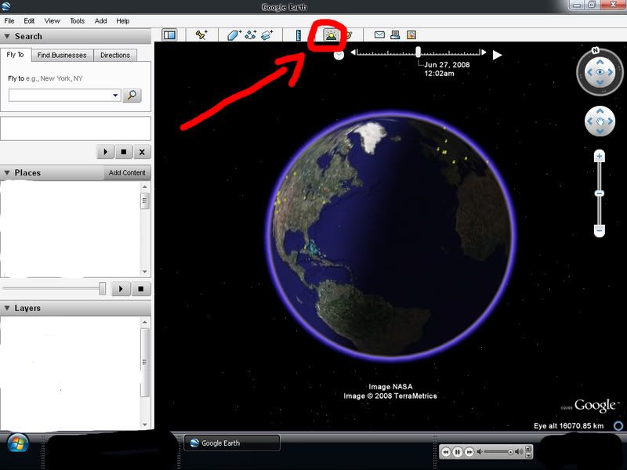627x470 pixels.
Task: Click the zoom slider handle
Action: (x=599, y=193)
